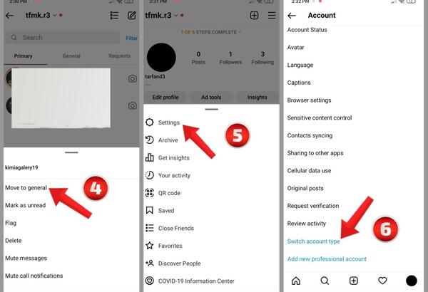
Task: Click the Get insights bar chart icon
Action: [150, 157]
